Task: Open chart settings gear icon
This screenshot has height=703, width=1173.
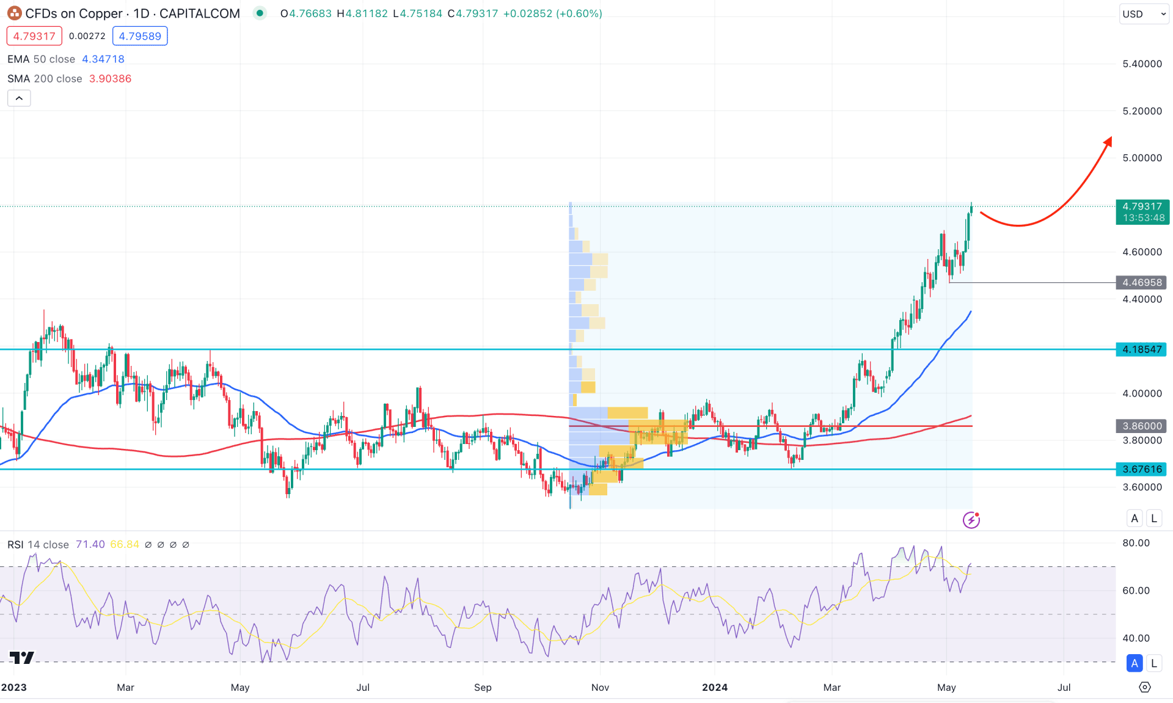Action: click(x=1145, y=687)
